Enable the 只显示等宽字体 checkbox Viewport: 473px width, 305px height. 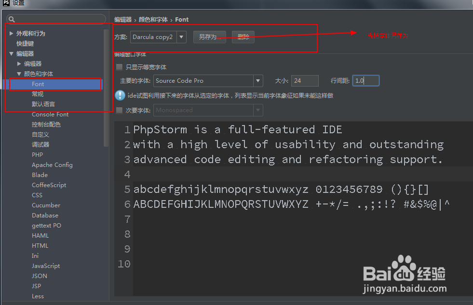[120, 67]
